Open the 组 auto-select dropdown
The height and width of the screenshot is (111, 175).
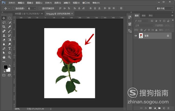point(31,8)
